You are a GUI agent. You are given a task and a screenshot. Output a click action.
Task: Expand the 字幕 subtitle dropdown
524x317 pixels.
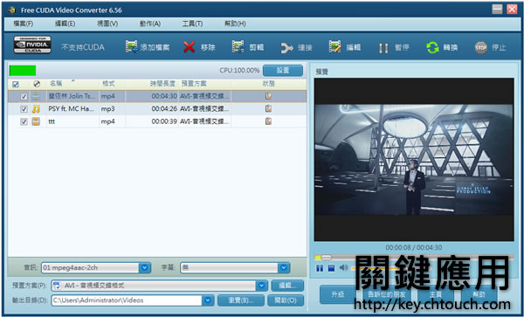coord(283,267)
